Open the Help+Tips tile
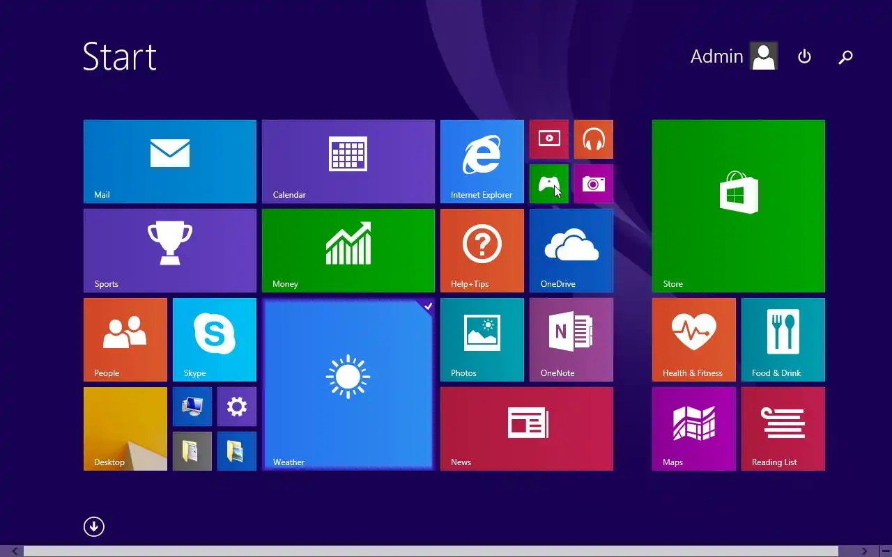The height and width of the screenshot is (557, 892). click(x=482, y=251)
